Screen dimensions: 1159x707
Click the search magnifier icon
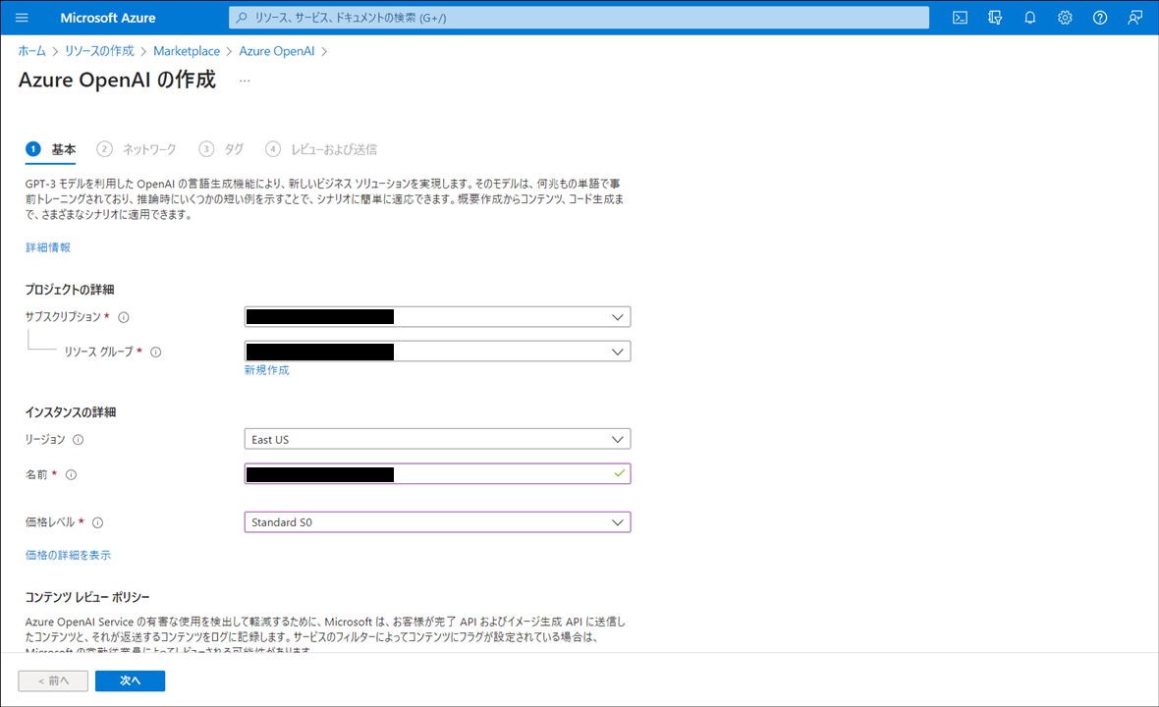[x=242, y=18]
